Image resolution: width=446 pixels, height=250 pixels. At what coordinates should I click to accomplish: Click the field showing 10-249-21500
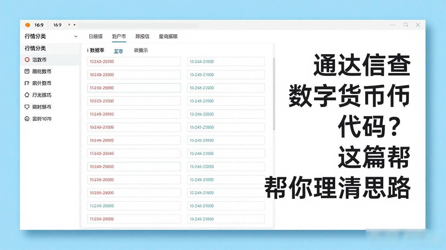226,75
